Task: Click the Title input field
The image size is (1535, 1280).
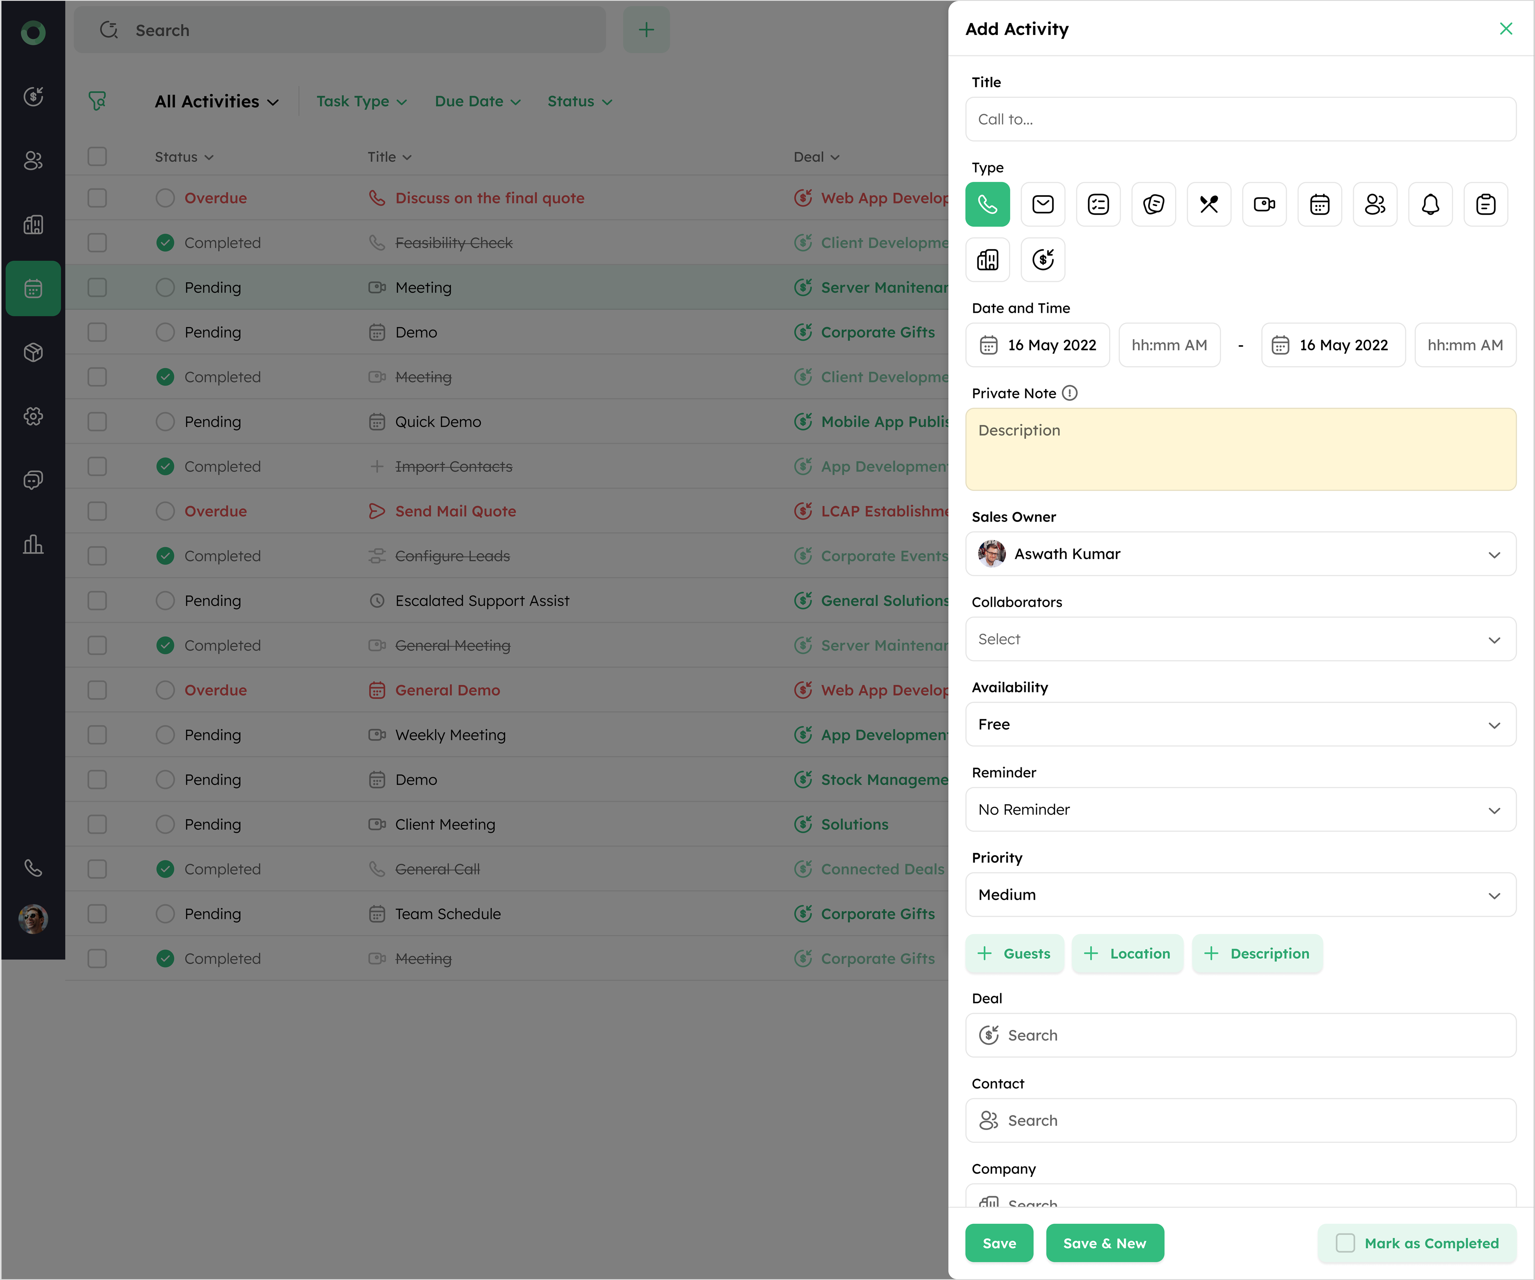Action: [x=1240, y=119]
